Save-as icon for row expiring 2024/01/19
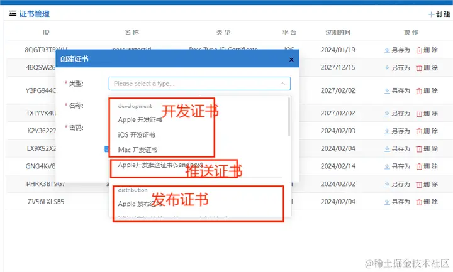The image size is (453, 272). coord(387,50)
